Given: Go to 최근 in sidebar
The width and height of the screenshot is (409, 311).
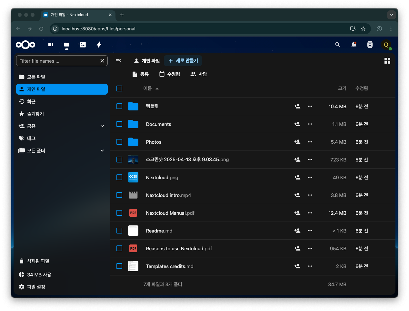Looking at the screenshot, I should (62, 101).
